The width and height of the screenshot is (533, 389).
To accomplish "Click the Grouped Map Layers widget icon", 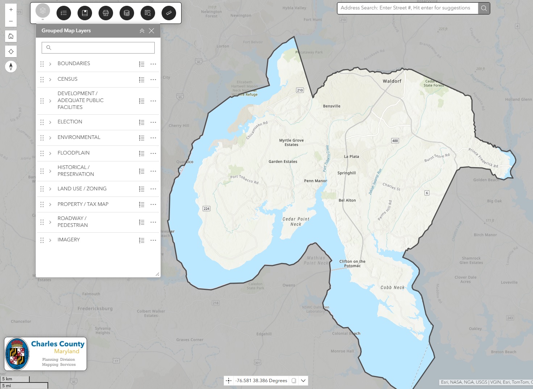I will click(x=43, y=13).
